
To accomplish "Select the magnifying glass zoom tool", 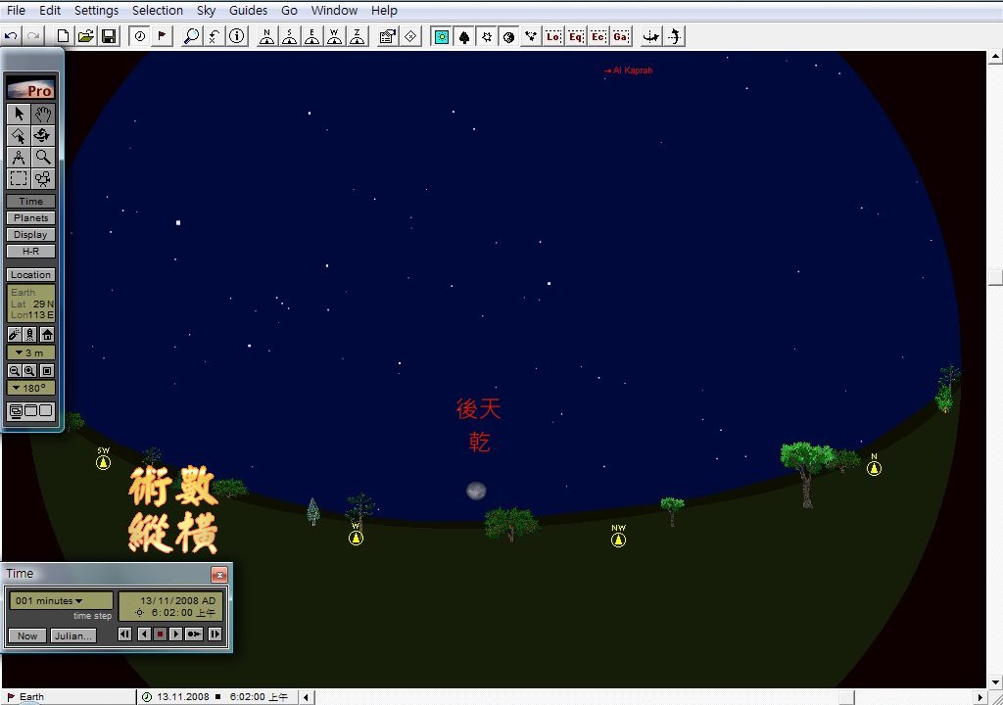I will 42,157.
